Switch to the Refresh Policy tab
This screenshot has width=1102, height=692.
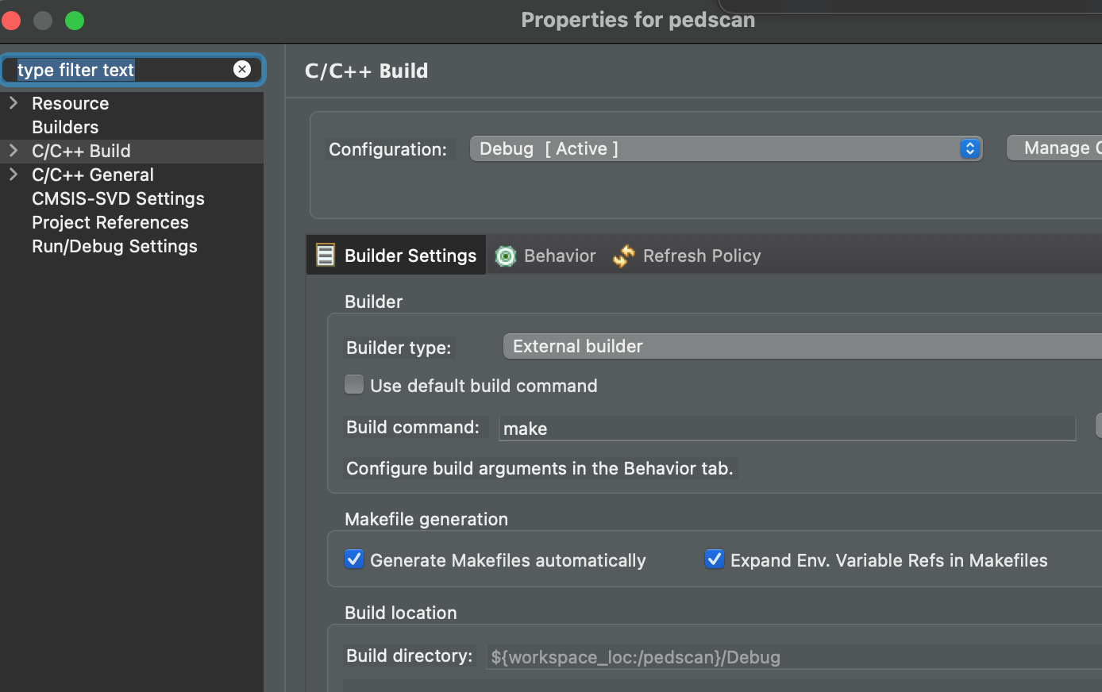pyautogui.click(x=688, y=256)
